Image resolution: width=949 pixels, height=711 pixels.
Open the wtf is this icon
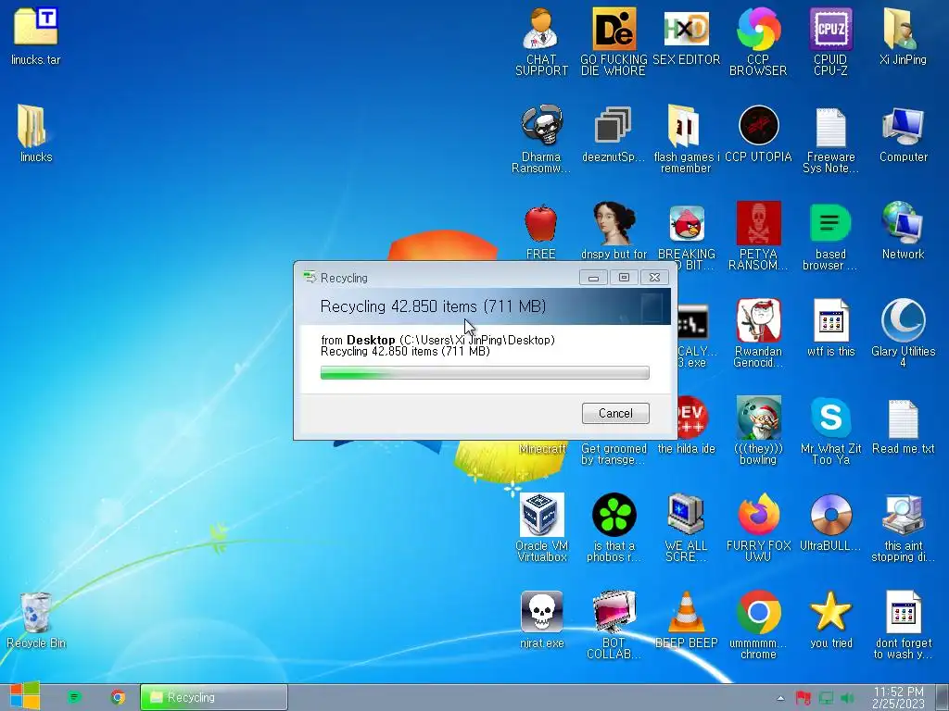(x=830, y=329)
